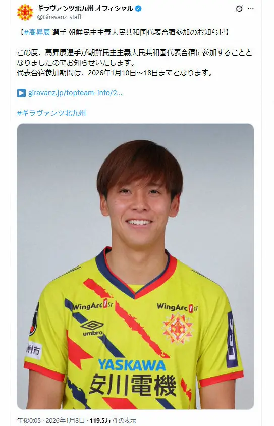Click the @Giravanz_staff handle
This screenshot has height=426, width=274.
pyautogui.click(x=59, y=17)
